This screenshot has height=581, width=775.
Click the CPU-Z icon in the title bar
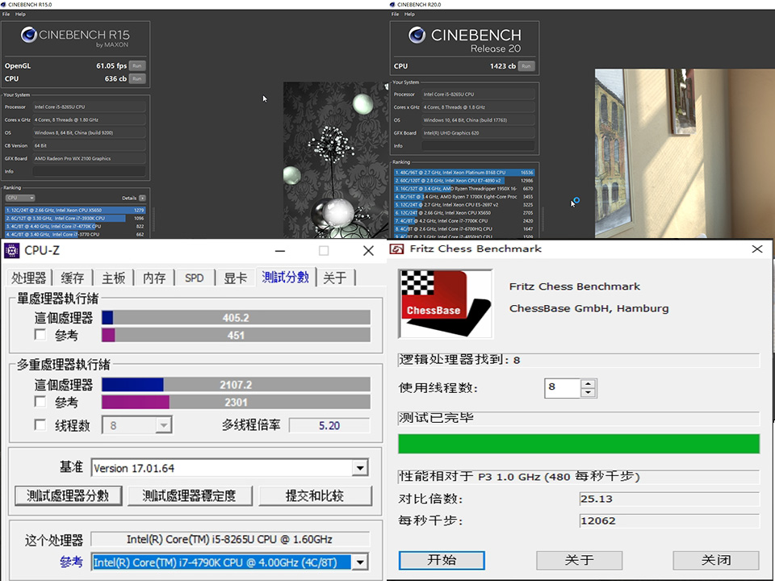point(10,251)
